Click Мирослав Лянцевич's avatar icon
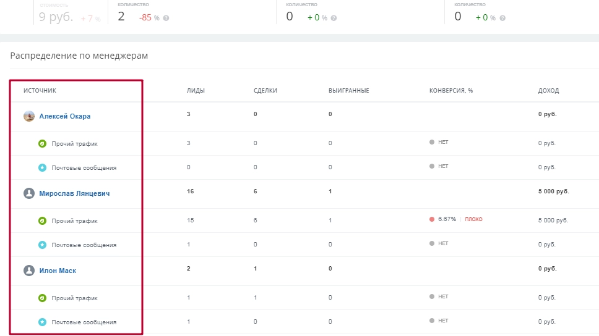This screenshot has height=336, width=599. pyautogui.click(x=29, y=193)
